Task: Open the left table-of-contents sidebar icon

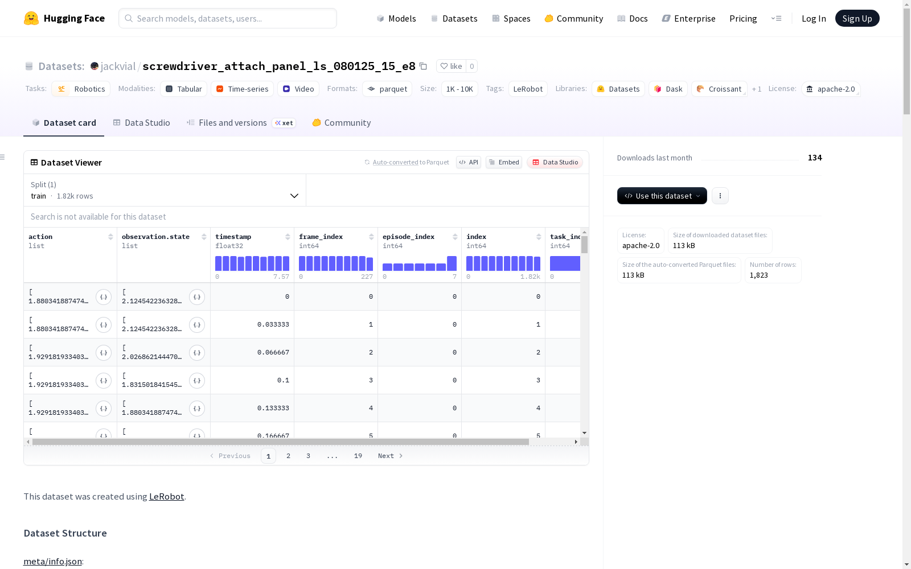Action: pyautogui.click(x=3, y=157)
